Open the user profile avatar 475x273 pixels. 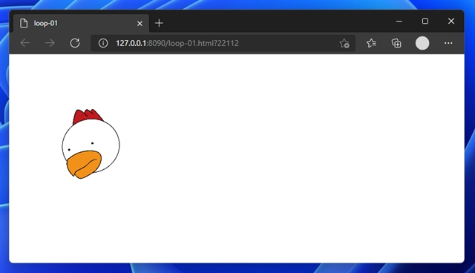click(422, 43)
